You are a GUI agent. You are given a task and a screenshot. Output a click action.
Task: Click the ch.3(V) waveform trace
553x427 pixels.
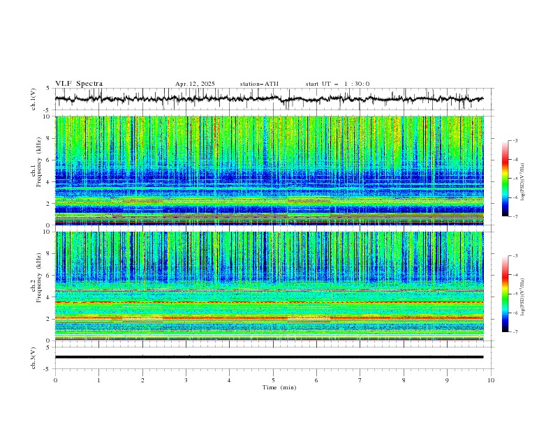coord(269,357)
